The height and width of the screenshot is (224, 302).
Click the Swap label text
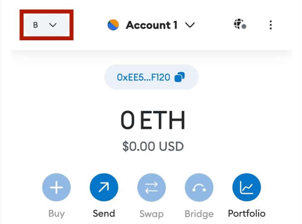tap(151, 213)
